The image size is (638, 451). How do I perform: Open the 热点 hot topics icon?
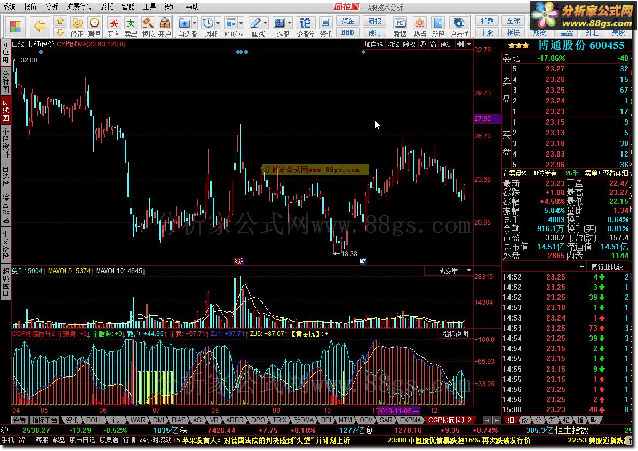click(x=419, y=27)
